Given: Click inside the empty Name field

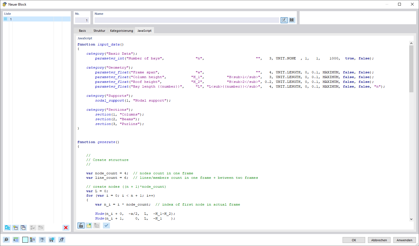Looking at the screenshot, I should 187,20.
